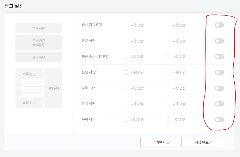Toggle the 전체 자동광고 switch
240x157 pixels.
coord(219,25)
